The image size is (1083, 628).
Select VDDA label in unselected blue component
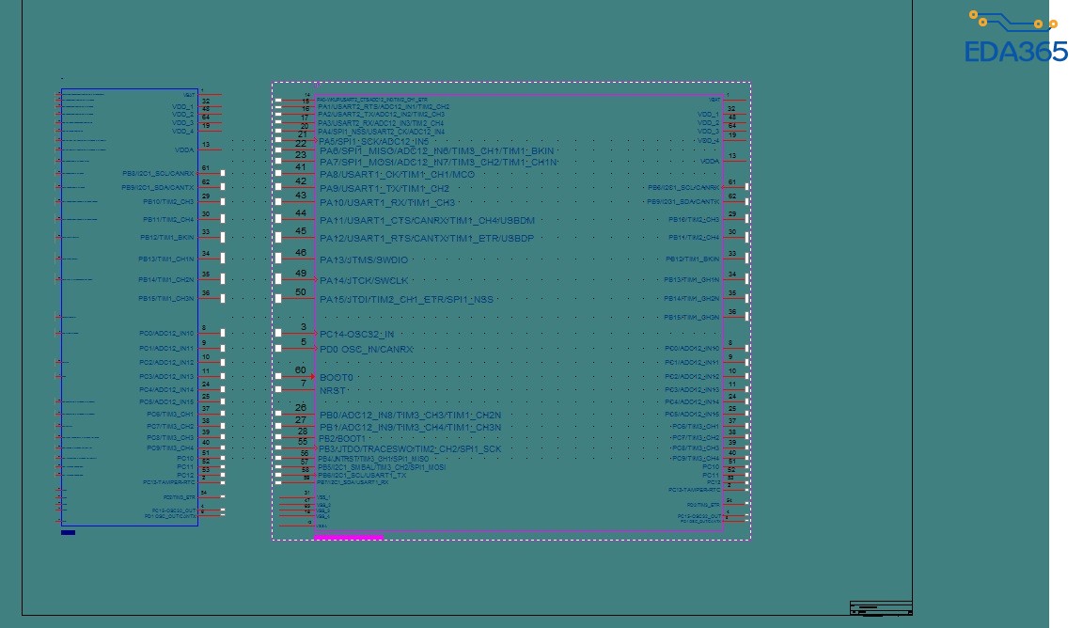point(184,149)
